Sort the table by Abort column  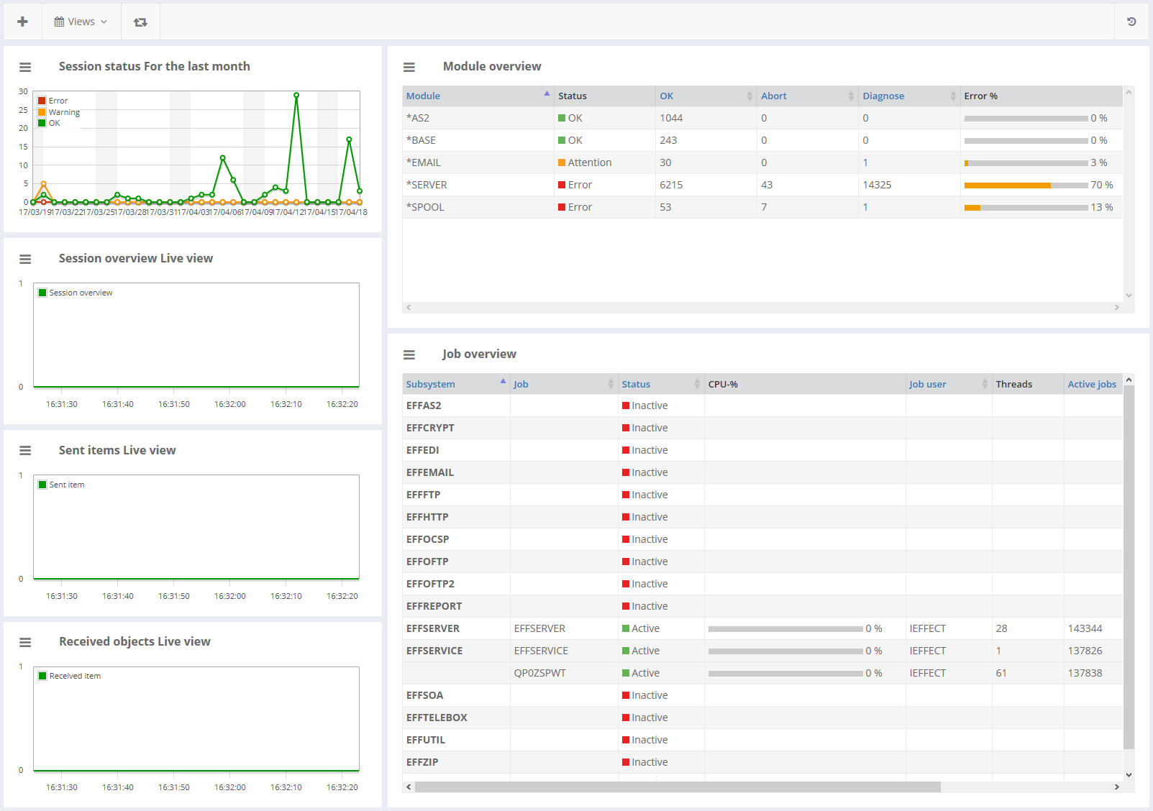point(774,96)
